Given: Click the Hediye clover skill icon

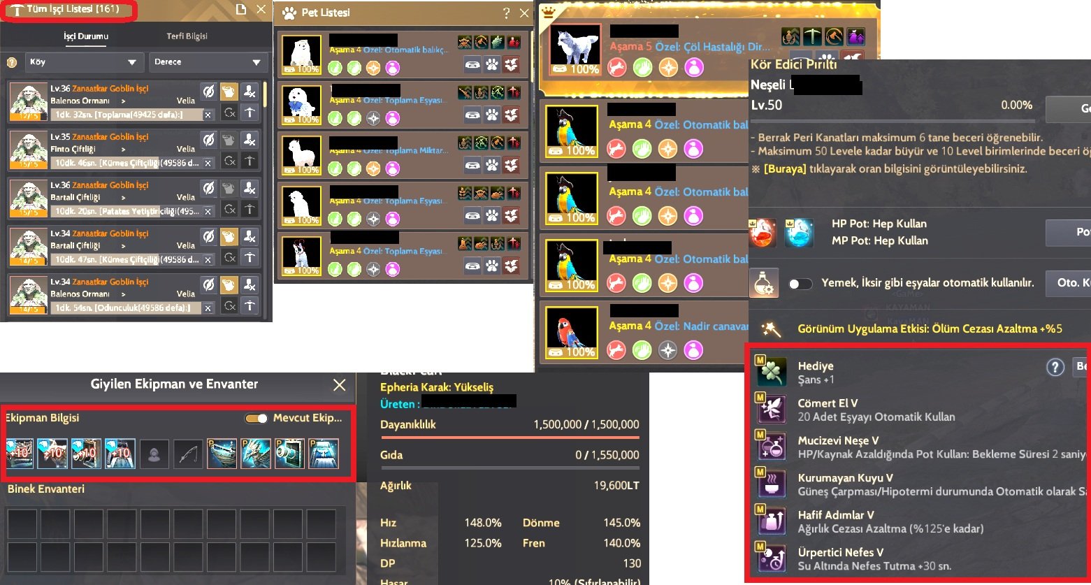Looking at the screenshot, I should click(772, 373).
